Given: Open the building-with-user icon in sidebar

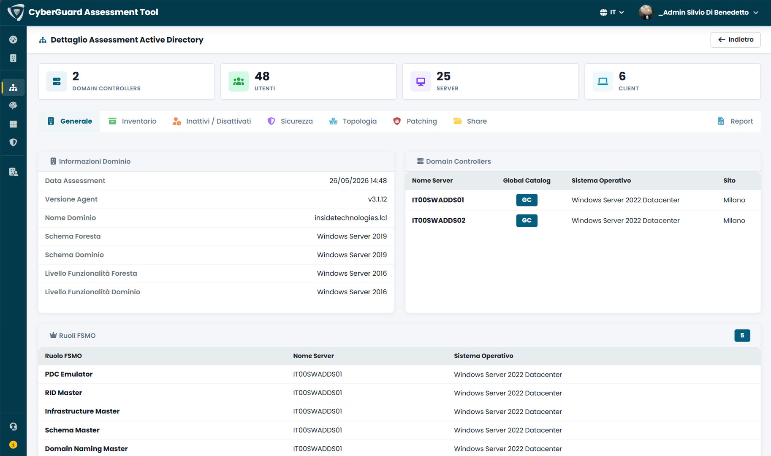Looking at the screenshot, I should pyautogui.click(x=13, y=172).
